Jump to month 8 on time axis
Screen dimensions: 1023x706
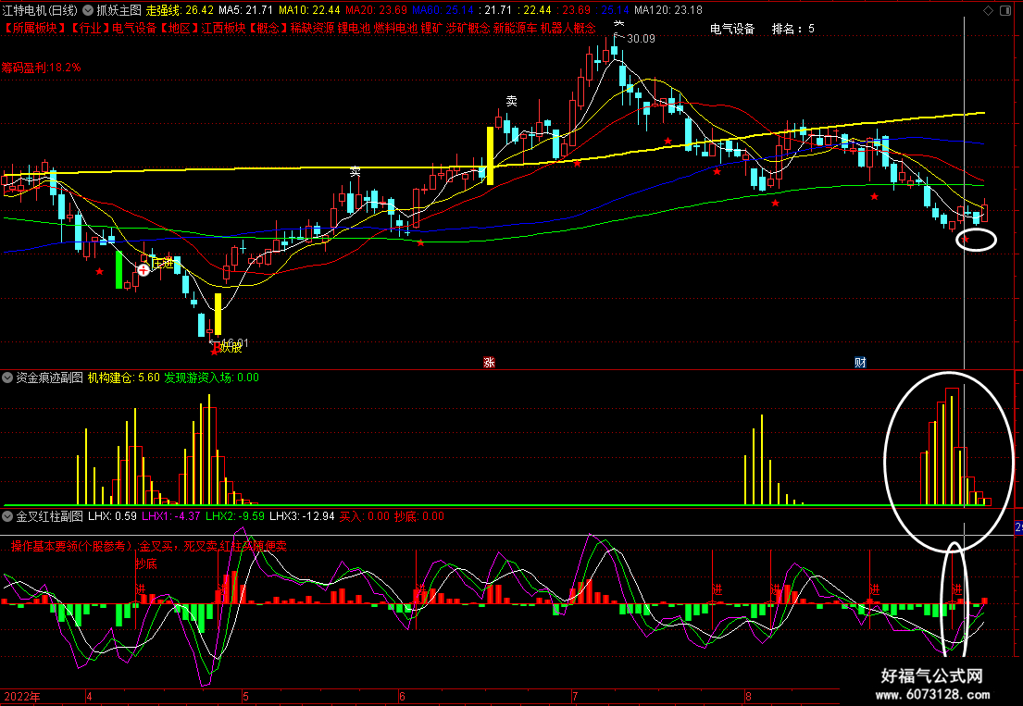(748, 697)
